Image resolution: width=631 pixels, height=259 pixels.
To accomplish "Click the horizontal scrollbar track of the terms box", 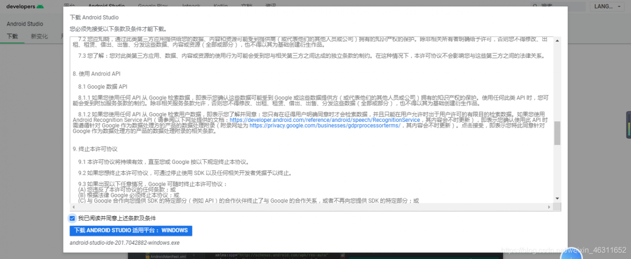I will (312, 207).
